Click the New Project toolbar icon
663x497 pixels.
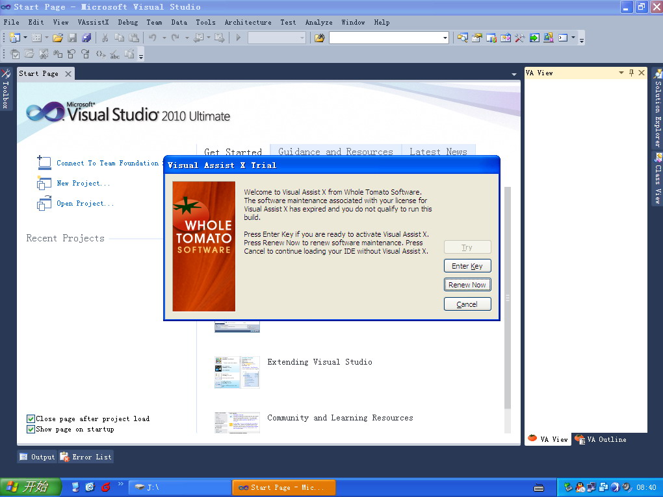15,38
